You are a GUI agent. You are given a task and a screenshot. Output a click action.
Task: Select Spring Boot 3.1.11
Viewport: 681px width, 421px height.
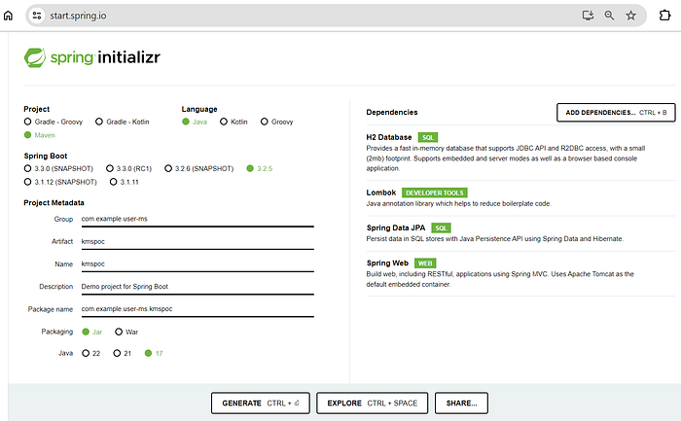pos(125,182)
